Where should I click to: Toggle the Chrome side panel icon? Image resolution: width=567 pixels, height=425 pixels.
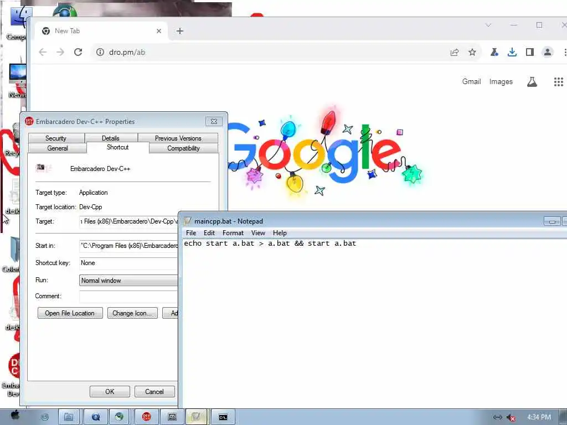click(530, 53)
